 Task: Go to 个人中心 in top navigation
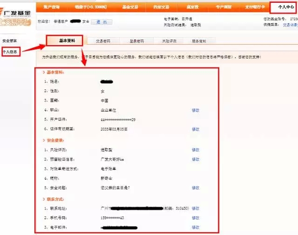tap(285, 7)
